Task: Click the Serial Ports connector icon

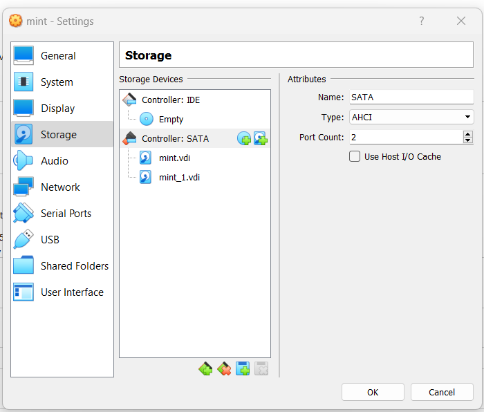Action: 24,213
